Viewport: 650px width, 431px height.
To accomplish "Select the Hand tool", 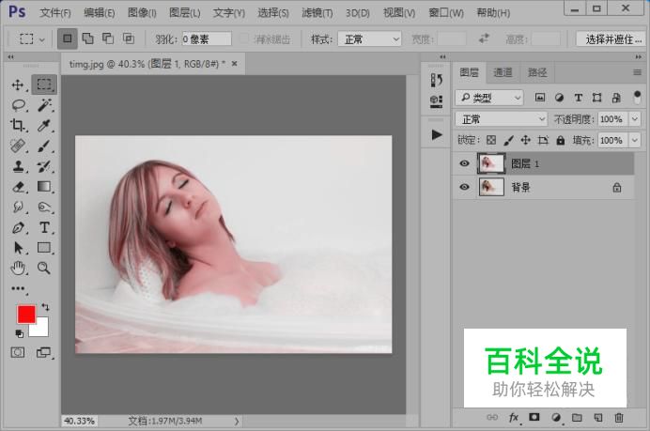I will pos(18,269).
